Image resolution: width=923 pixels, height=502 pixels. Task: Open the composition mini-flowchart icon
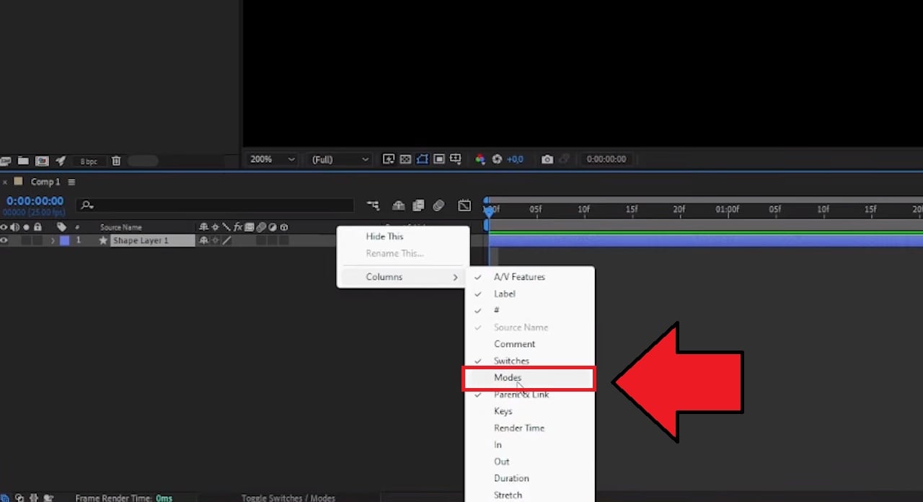point(373,206)
